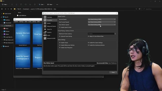162x91 pixels.
Task: Open the Tools menu in the PCSX2 window
Action: [x=30, y=22]
